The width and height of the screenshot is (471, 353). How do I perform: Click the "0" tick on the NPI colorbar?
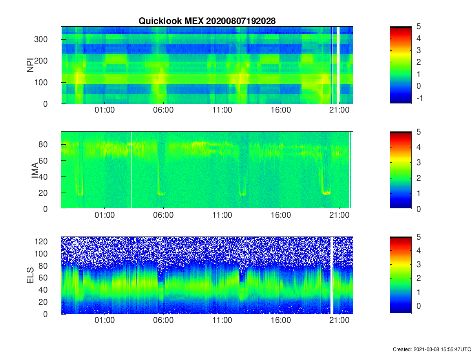tap(419, 86)
